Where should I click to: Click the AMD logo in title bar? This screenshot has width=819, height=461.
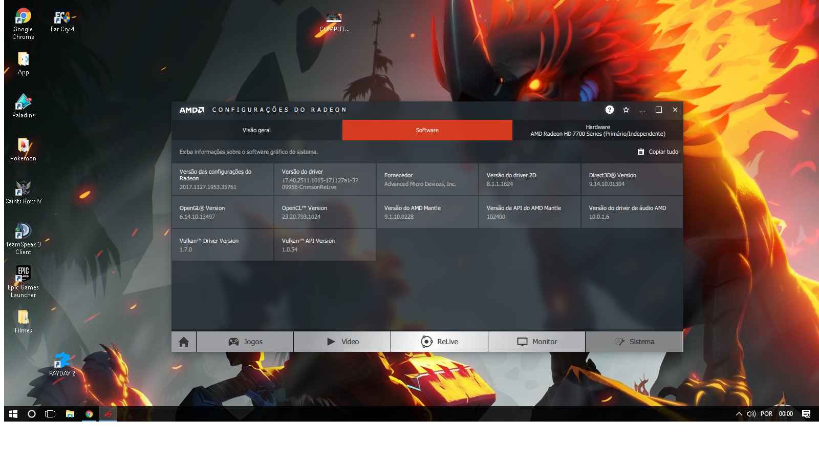coord(192,110)
